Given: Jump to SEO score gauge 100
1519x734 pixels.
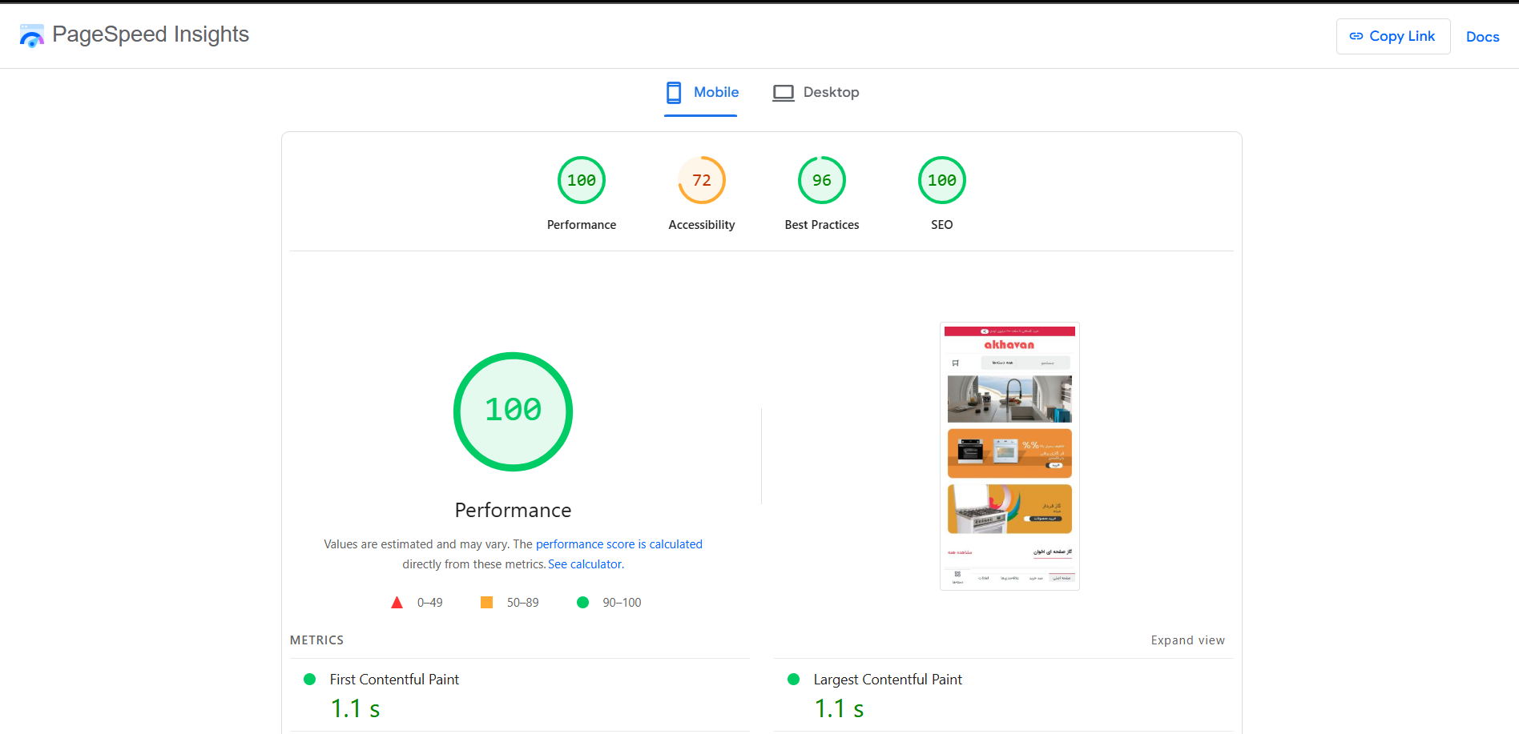Looking at the screenshot, I should click(942, 181).
